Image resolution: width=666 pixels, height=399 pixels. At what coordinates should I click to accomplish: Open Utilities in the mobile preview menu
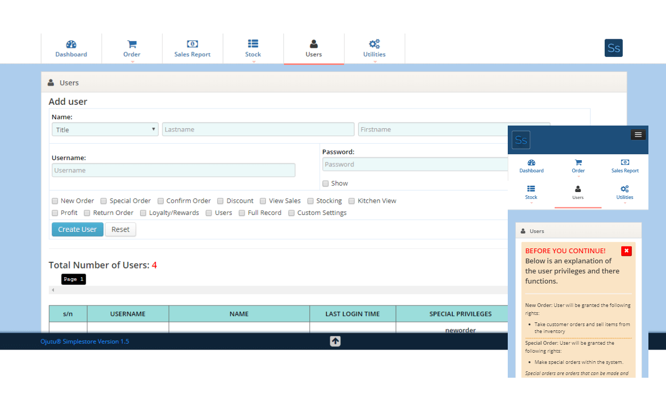[625, 193]
